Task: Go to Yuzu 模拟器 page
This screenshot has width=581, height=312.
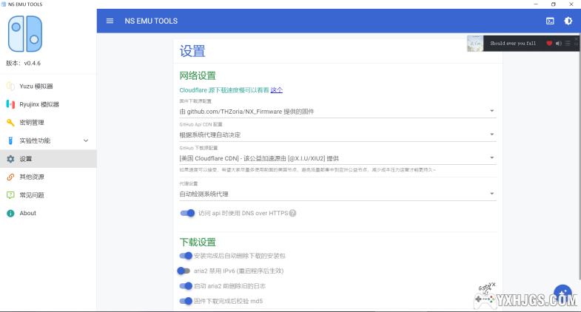Action: tap(48, 87)
